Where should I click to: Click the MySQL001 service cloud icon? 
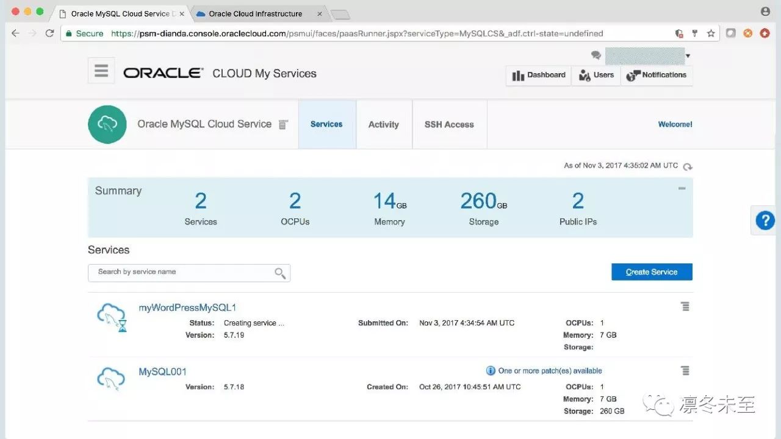click(111, 378)
